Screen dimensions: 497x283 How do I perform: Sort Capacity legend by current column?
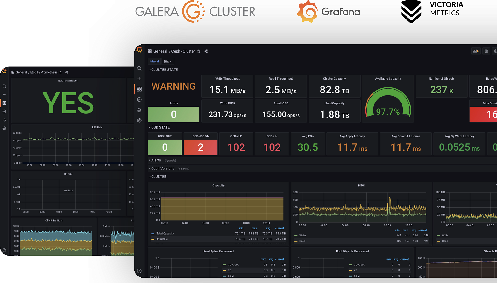click(280, 228)
